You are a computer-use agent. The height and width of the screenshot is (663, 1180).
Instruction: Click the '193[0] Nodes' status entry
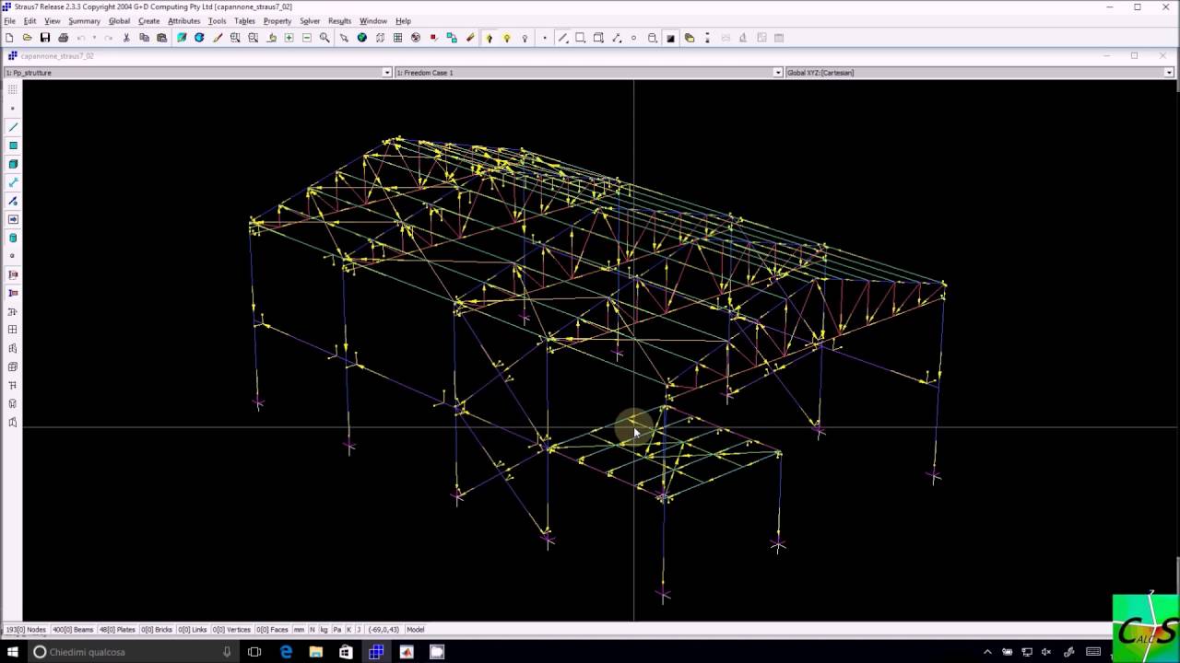(x=25, y=630)
